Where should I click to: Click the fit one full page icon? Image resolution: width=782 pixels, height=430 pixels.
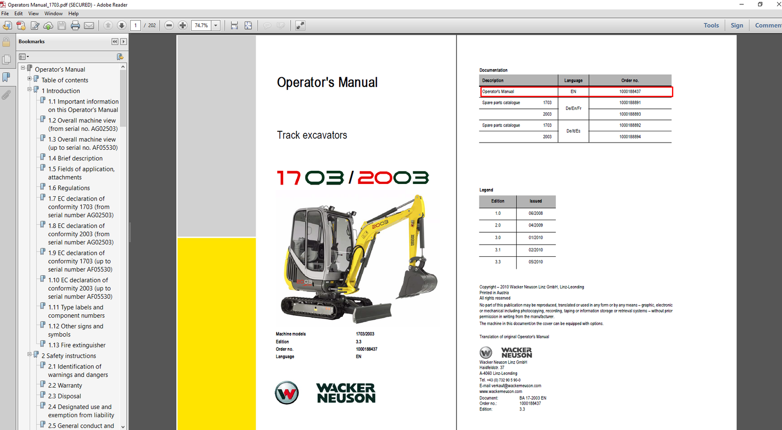[248, 25]
